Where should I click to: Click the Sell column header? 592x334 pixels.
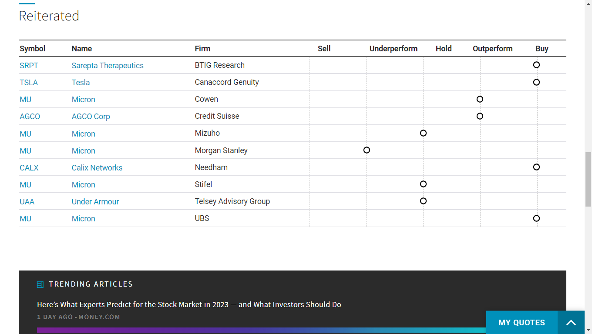point(324,49)
